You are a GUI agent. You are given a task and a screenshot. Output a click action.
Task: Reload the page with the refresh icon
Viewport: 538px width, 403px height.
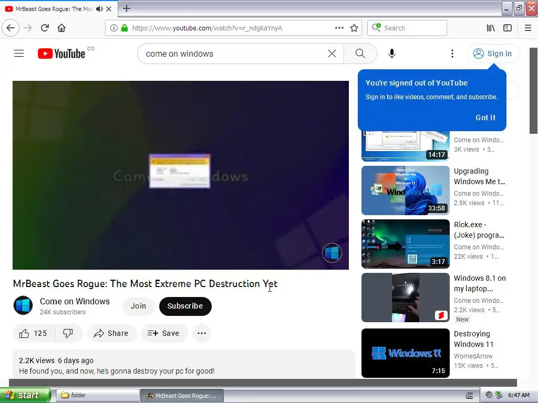(x=45, y=28)
